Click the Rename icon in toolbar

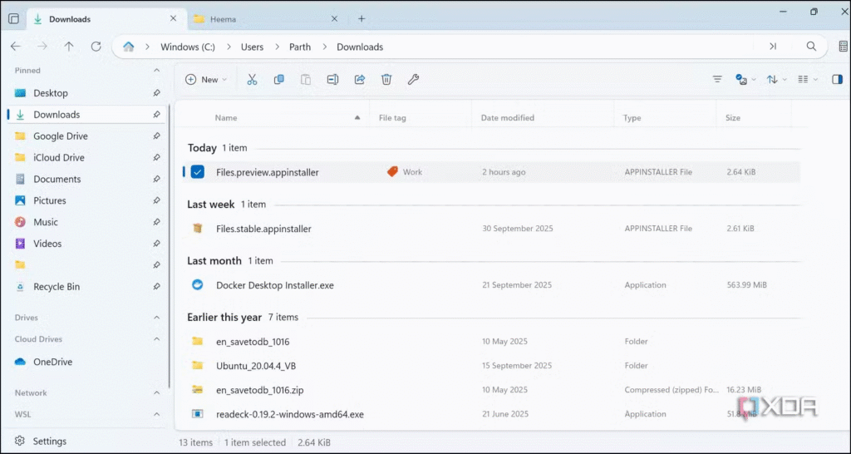coord(332,80)
